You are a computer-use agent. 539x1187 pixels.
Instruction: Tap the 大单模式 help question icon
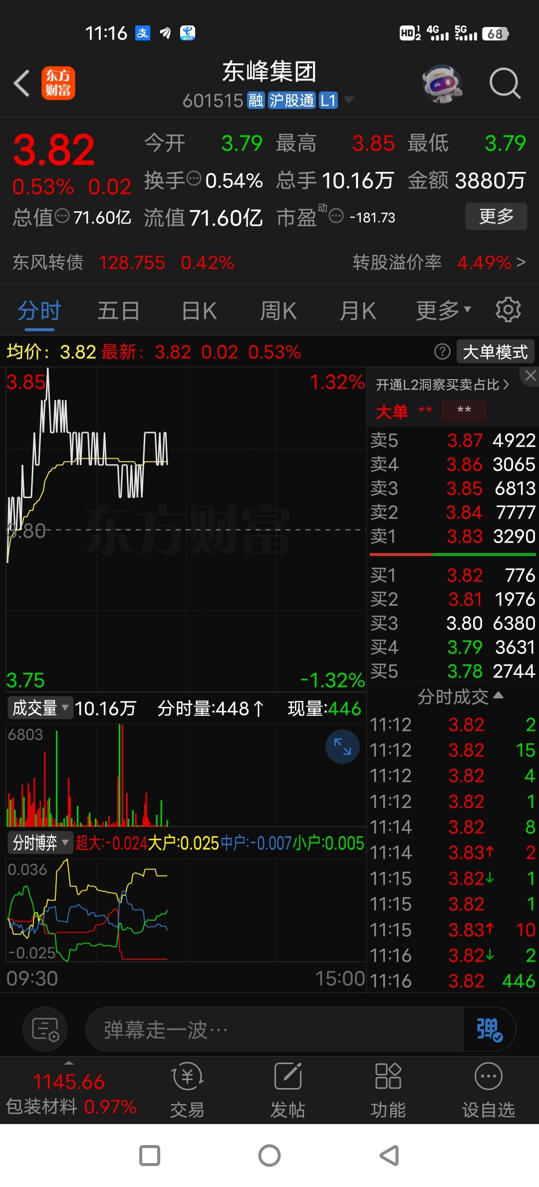(x=442, y=352)
